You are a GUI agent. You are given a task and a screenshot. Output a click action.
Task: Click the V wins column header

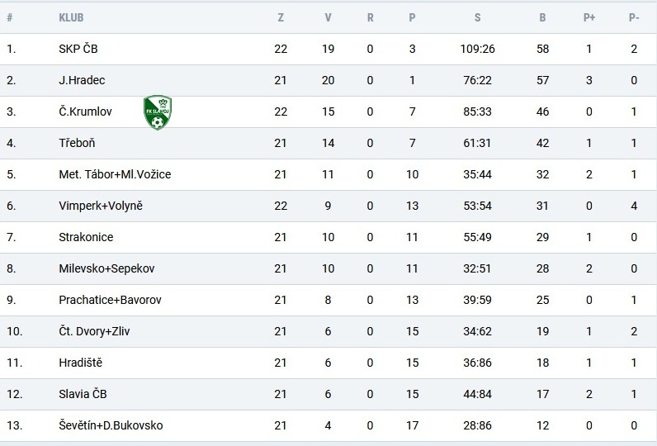328,17
